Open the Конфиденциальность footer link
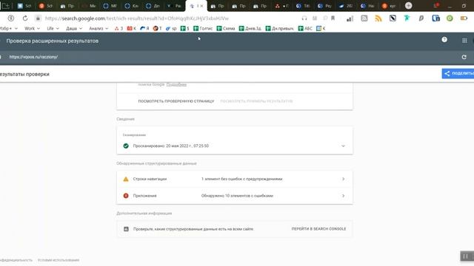Viewport: 474px width, 266px height. [16, 260]
